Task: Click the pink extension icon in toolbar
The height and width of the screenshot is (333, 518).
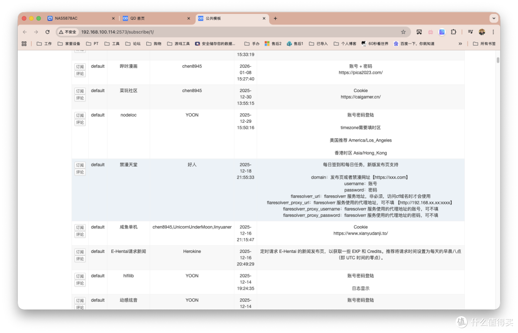Action: pos(430,32)
